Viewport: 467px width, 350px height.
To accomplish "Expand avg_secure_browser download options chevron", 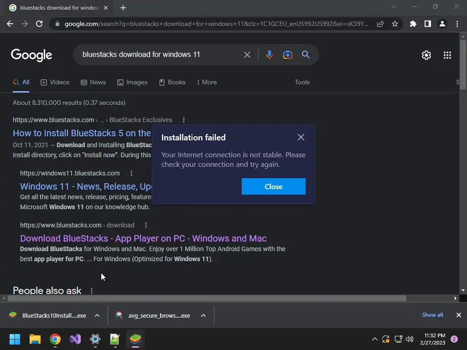I will (203, 315).
